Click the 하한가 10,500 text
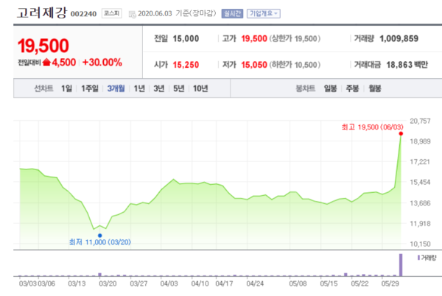This screenshot has width=442, height=296. coord(295,65)
